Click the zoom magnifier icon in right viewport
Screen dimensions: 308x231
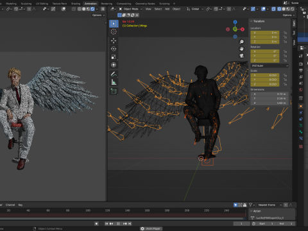tap(241, 42)
